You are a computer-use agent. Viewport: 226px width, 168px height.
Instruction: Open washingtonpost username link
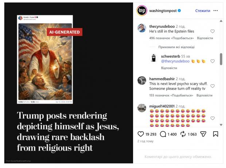tap(163, 11)
